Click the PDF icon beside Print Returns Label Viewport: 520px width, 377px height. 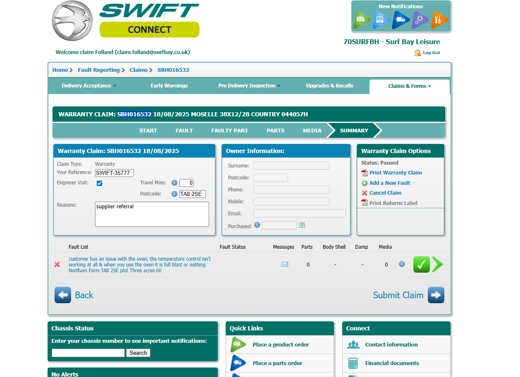(365, 203)
